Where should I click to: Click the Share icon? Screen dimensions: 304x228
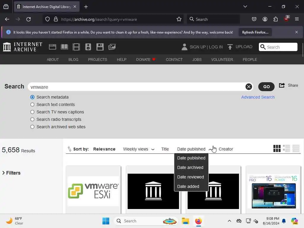pyautogui.click(x=282, y=85)
